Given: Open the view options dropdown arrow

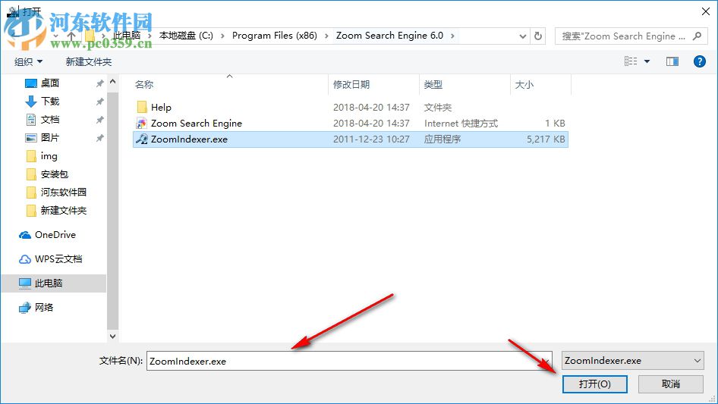Looking at the screenshot, I should 647,61.
